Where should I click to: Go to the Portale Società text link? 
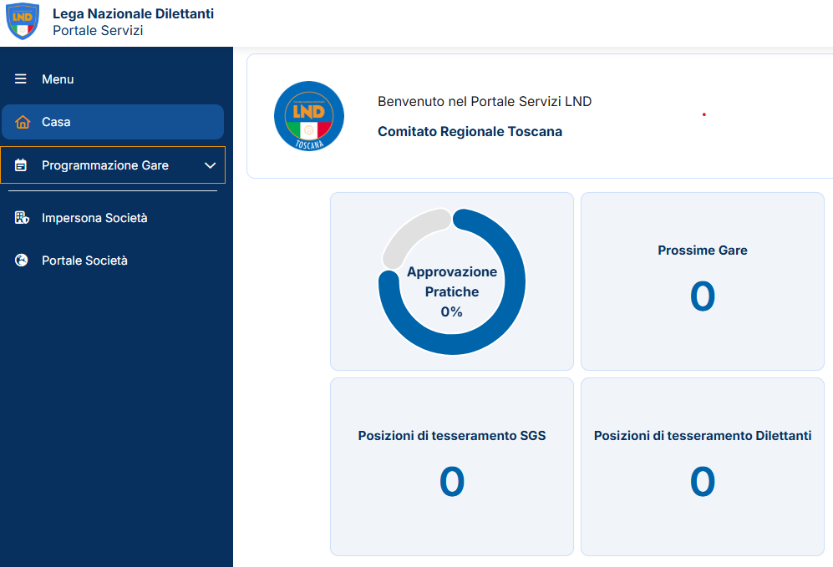pos(84,261)
